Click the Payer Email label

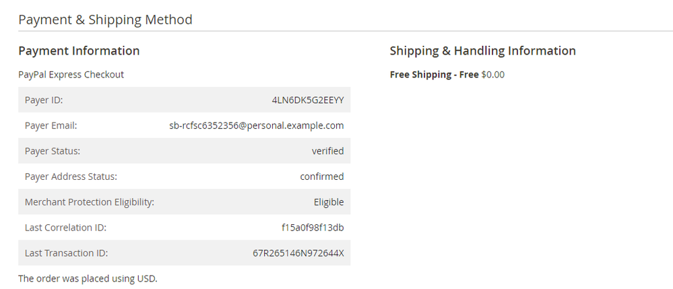point(51,125)
